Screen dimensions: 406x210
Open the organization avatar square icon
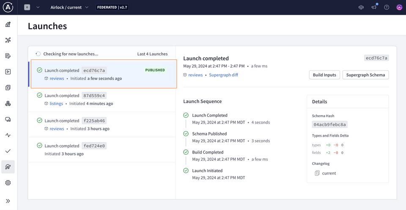tap(27, 7)
